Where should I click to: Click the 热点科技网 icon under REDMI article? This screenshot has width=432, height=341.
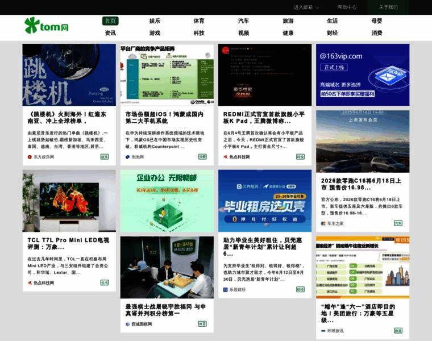tap(225, 157)
